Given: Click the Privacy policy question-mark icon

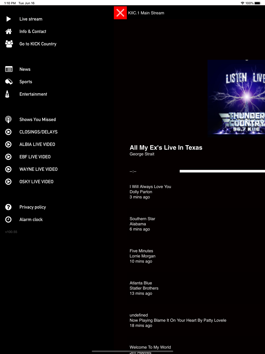Looking at the screenshot, I should (x=8, y=207).
